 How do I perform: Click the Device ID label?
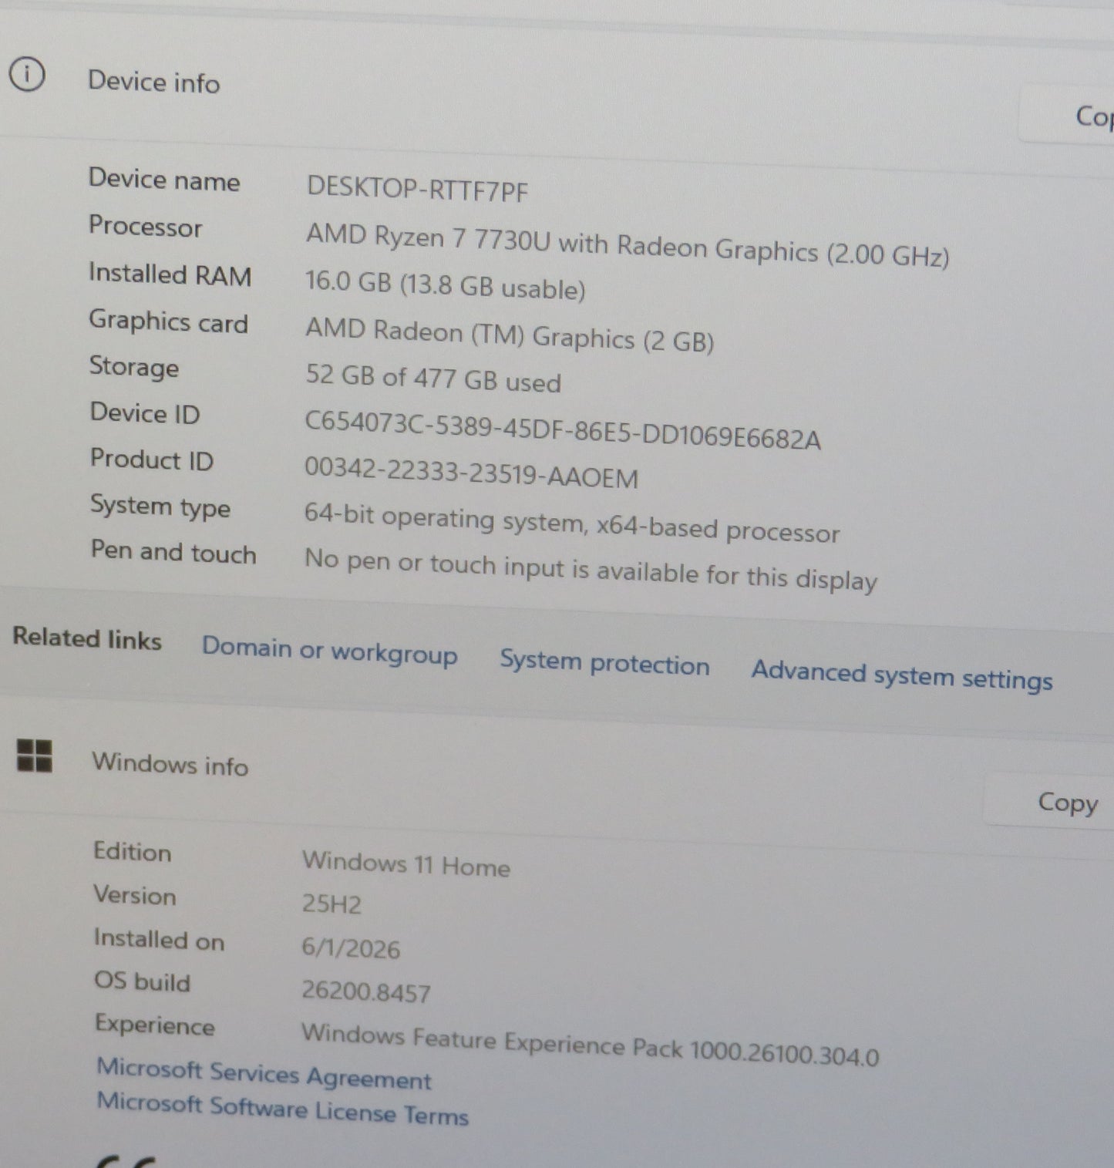tap(145, 412)
